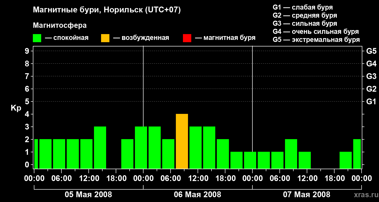Click the 06:00 time label above 07 Мая
The image size is (379, 202).
click(x=280, y=179)
